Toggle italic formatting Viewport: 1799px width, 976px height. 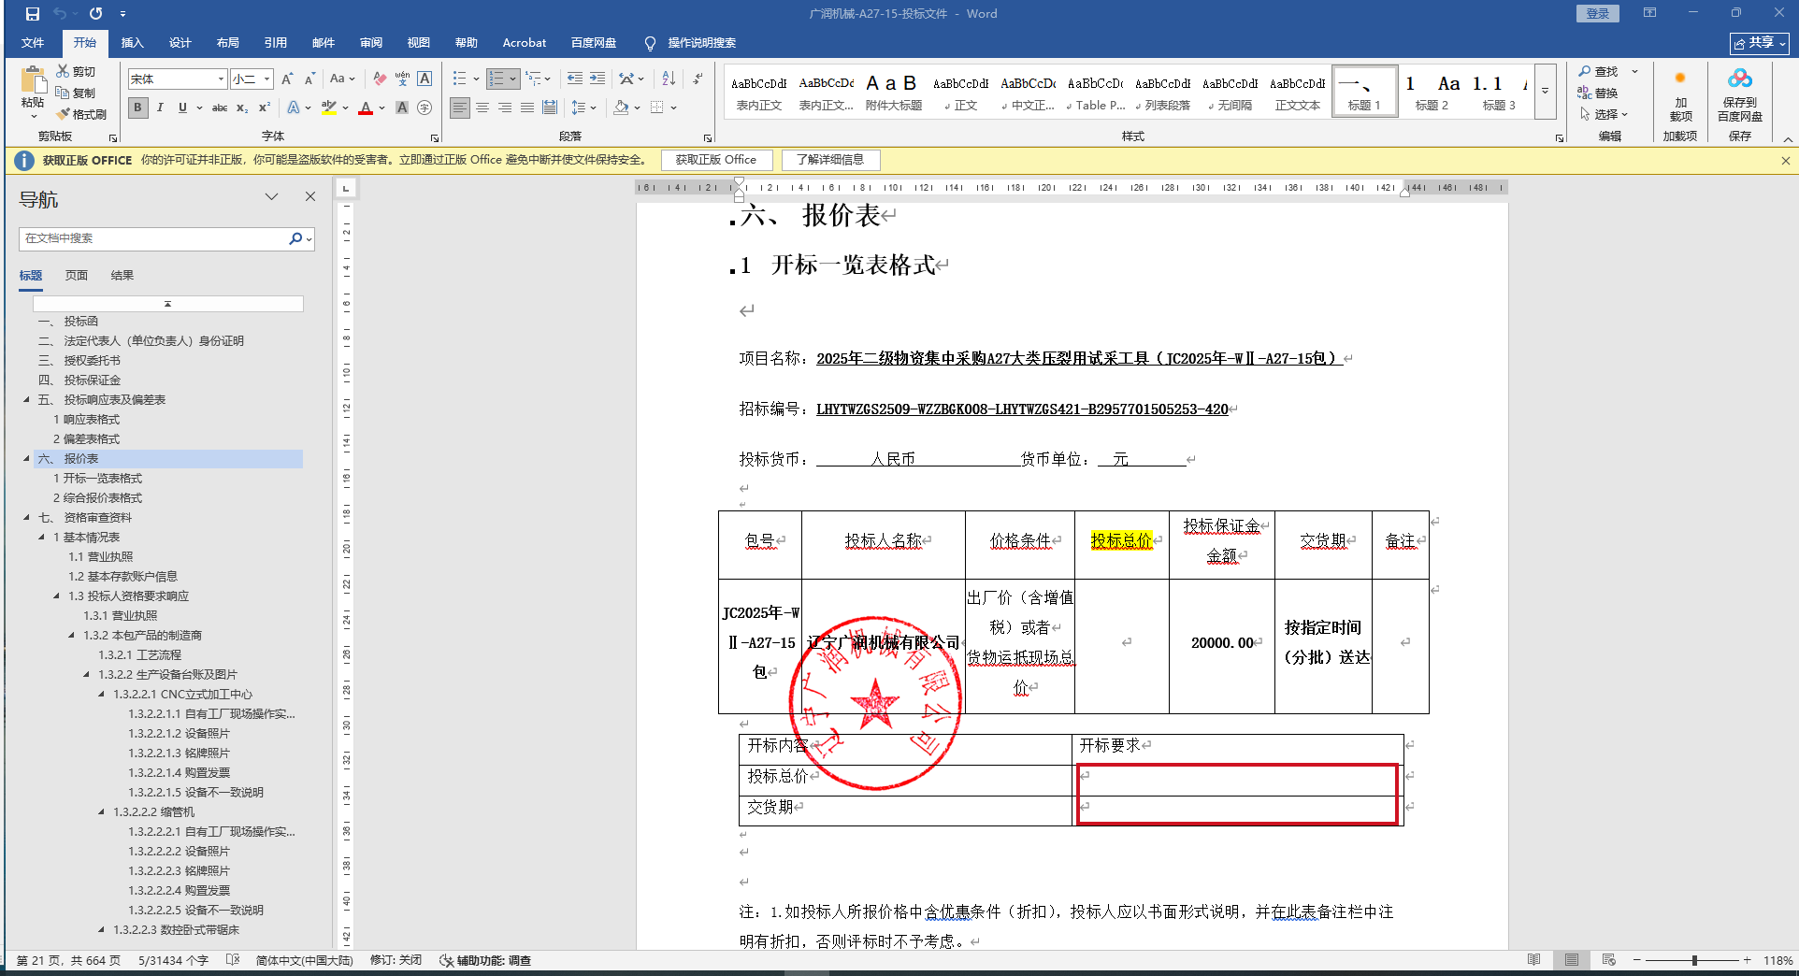(160, 108)
